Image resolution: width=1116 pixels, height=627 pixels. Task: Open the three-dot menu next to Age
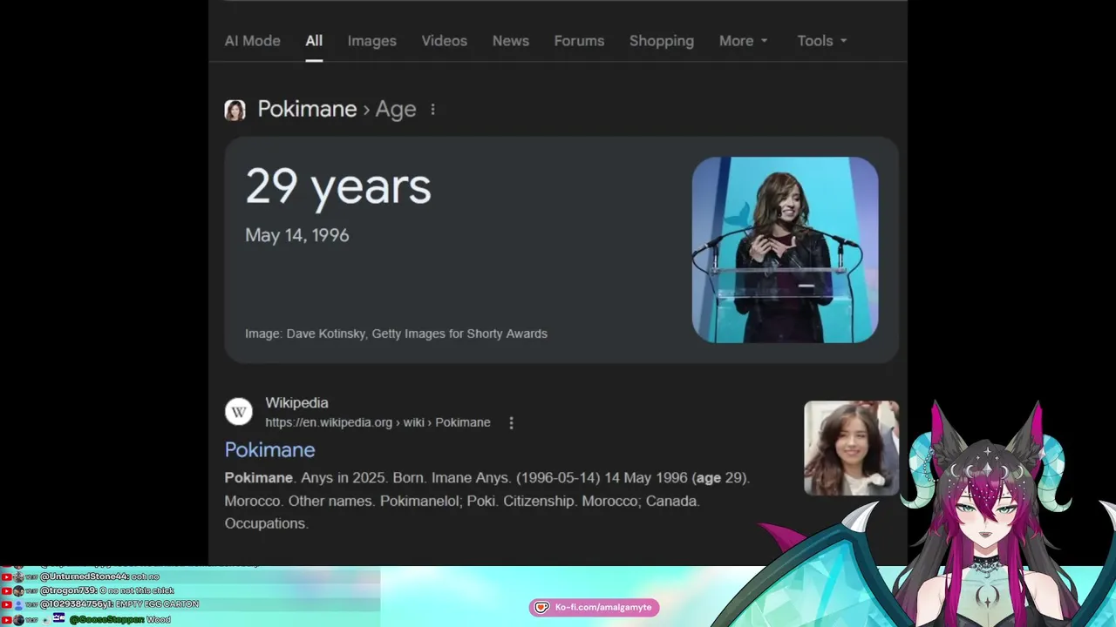432,110
